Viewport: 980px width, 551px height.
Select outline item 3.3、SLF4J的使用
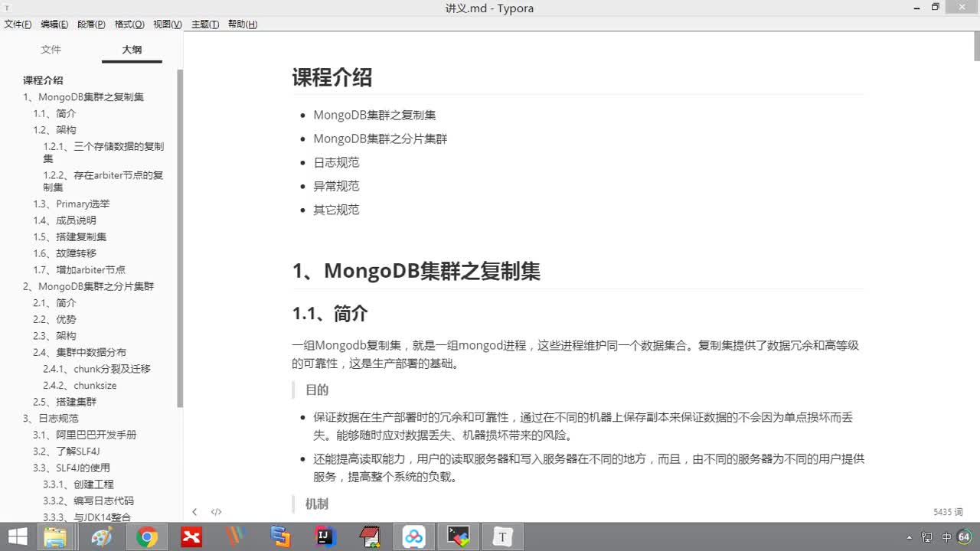tap(71, 468)
